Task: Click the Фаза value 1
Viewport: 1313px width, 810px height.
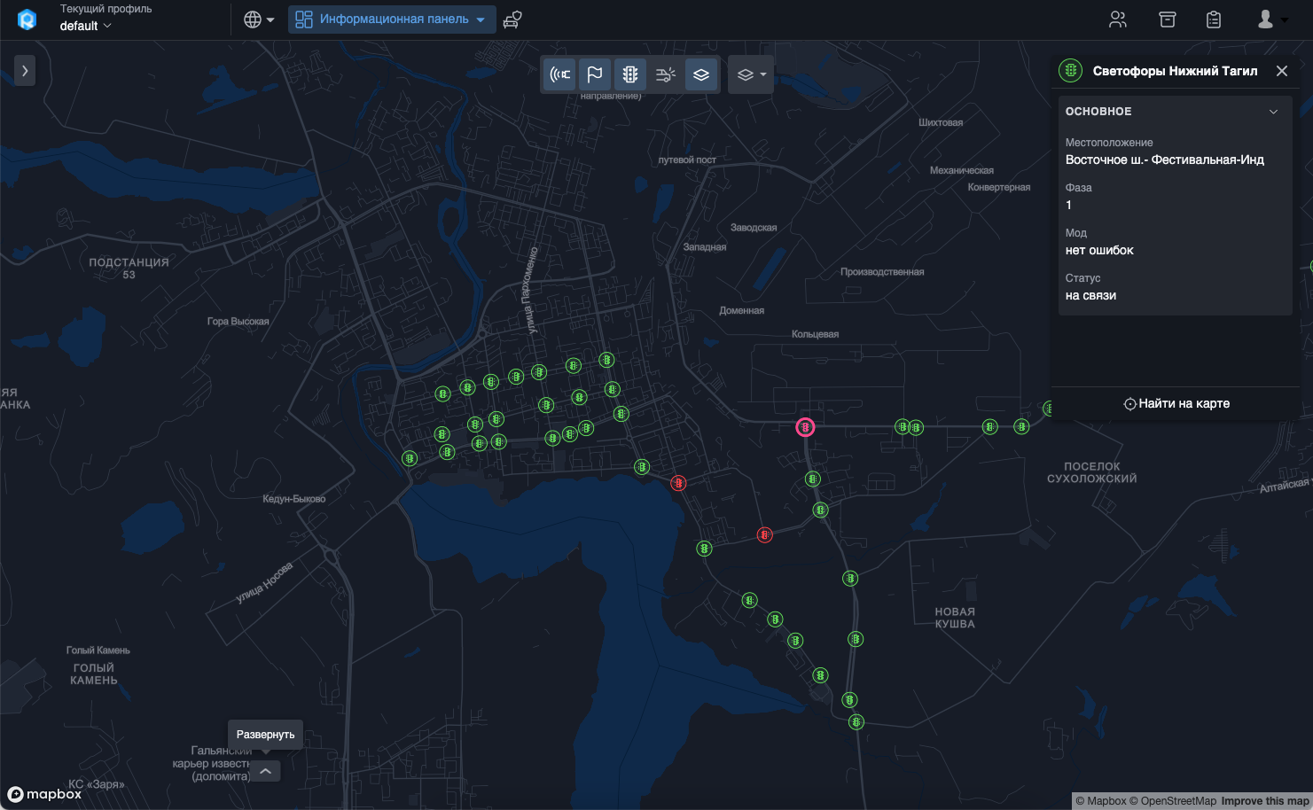Action: pyautogui.click(x=1068, y=206)
